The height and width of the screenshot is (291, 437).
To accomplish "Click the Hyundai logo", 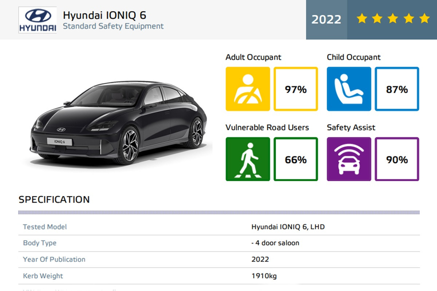I will click(38, 20).
